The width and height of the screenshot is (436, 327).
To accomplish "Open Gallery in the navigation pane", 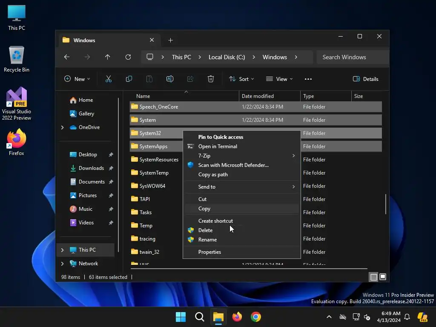I will pyautogui.click(x=86, y=114).
